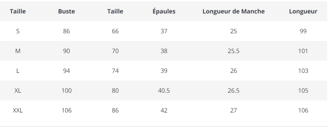Viewport: 328px width, 127px height.
Task: Click the length value 99 for S
Action: click(303, 31)
